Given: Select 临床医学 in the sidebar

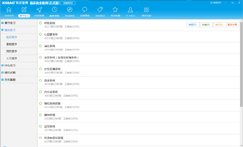Looking at the screenshot, I should [x=12, y=37].
